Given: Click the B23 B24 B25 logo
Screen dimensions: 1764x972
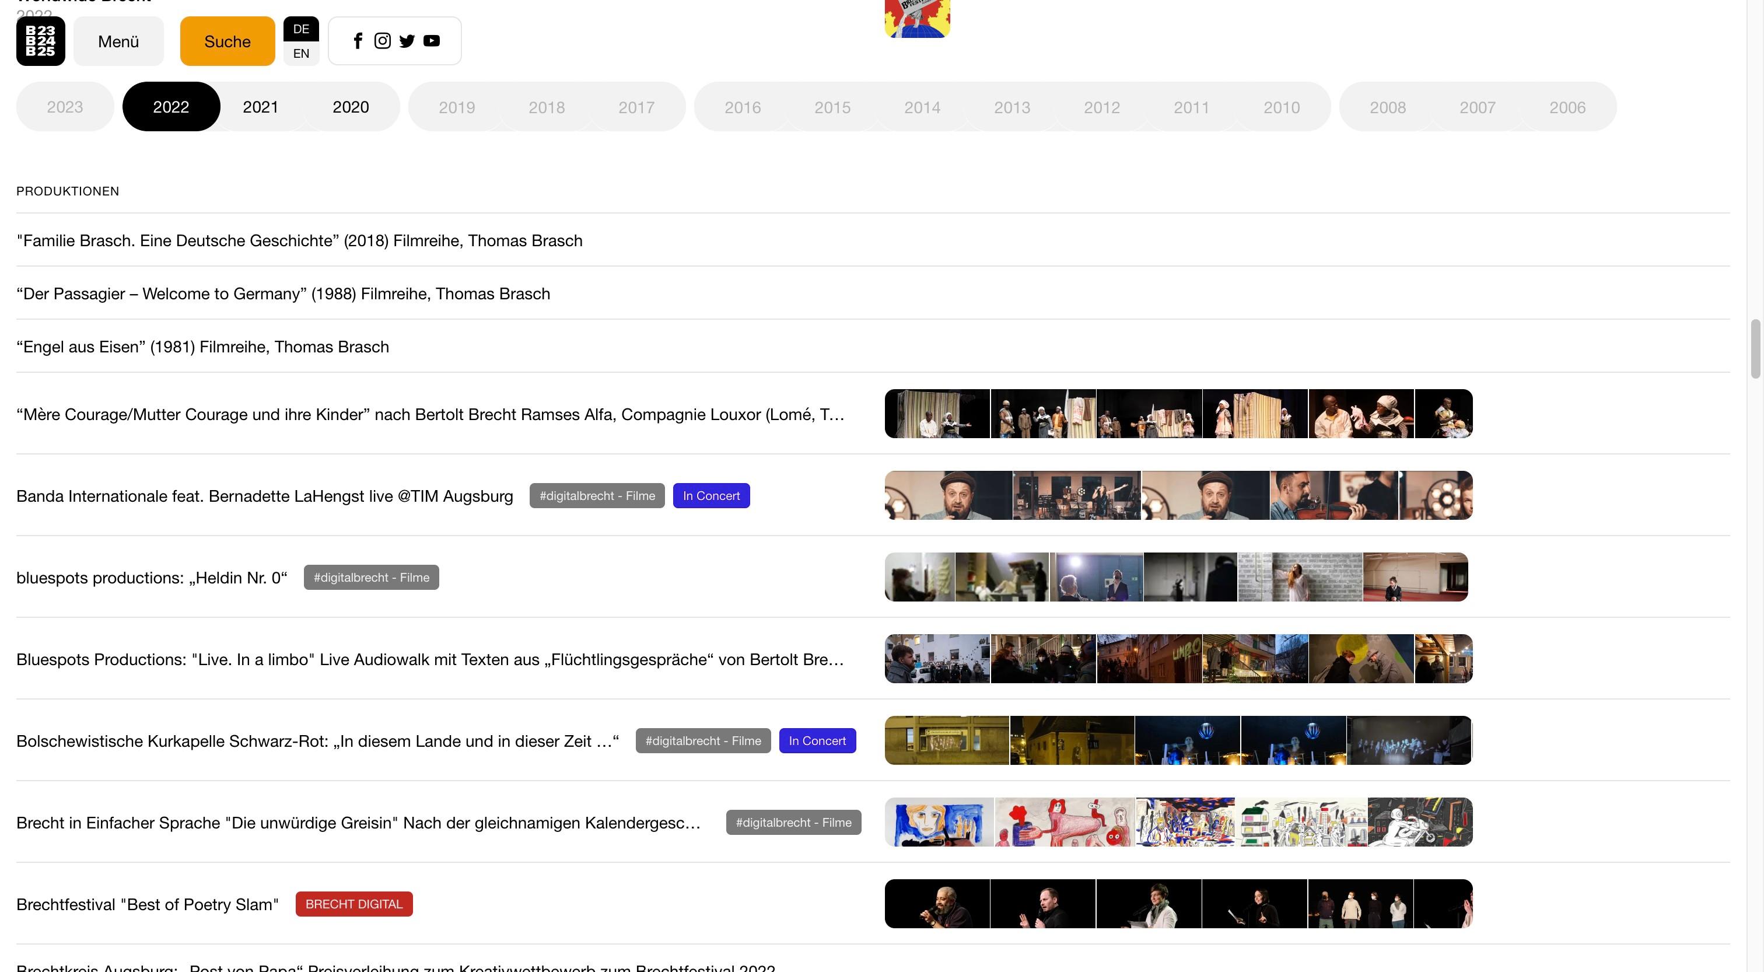Looking at the screenshot, I should [x=40, y=41].
